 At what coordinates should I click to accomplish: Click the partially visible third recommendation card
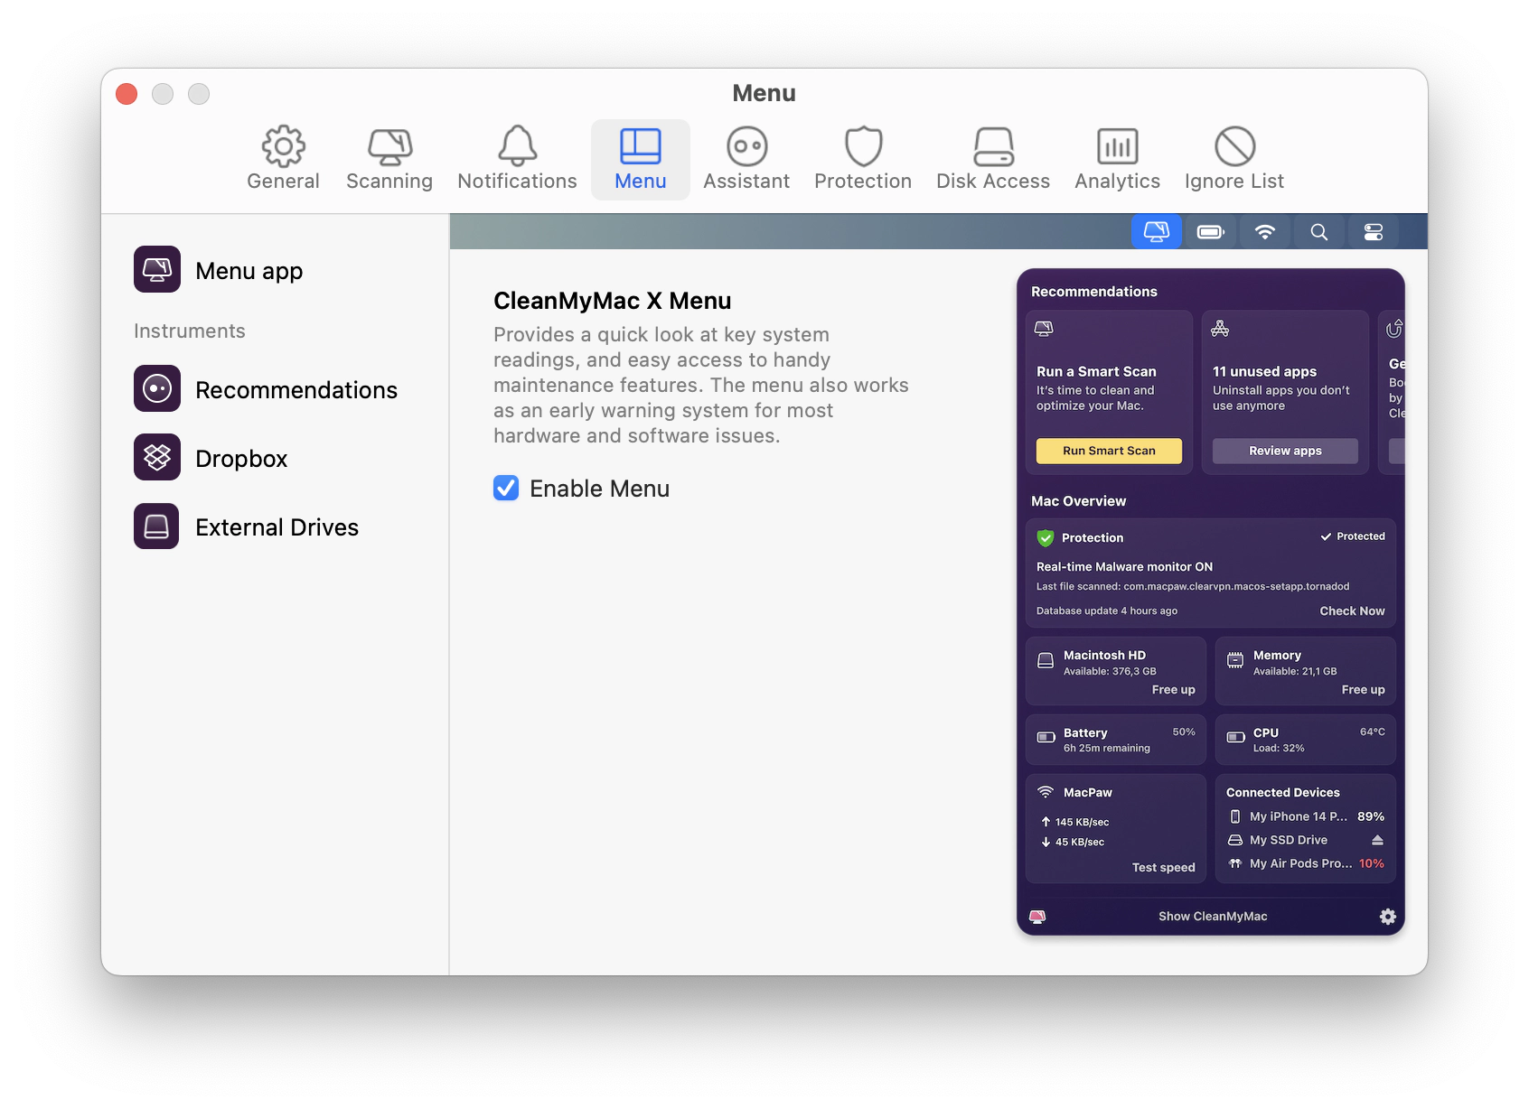[x=1392, y=391]
